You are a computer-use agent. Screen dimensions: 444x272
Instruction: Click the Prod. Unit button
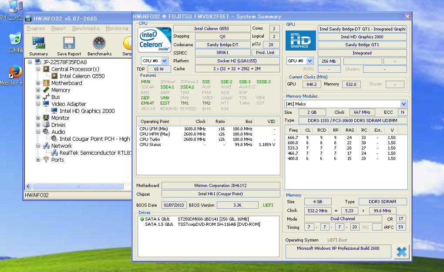click(x=266, y=52)
